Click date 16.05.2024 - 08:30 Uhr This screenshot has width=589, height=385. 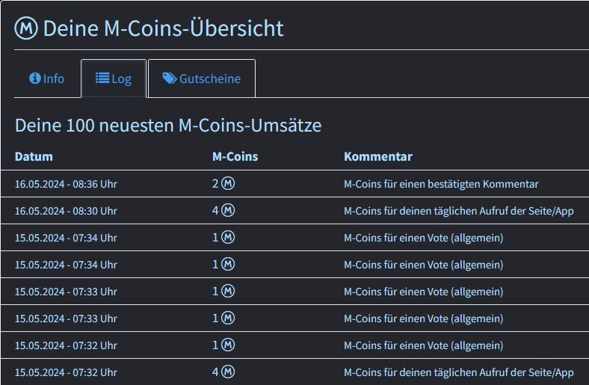(66, 211)
